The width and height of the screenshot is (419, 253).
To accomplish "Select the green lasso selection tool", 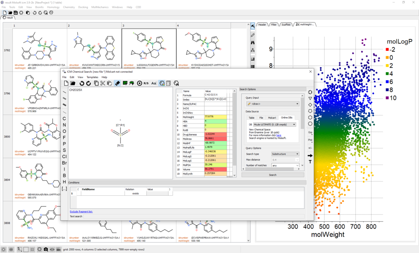I will pyautogui.click(x=132, y=83).
